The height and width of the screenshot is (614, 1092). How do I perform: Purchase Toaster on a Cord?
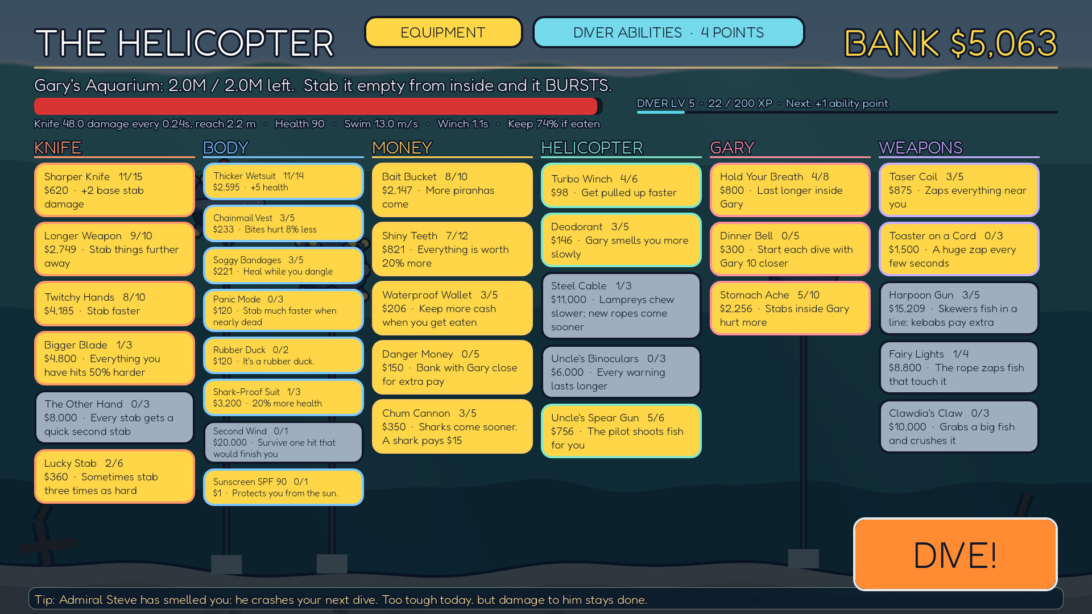(959, 249)
